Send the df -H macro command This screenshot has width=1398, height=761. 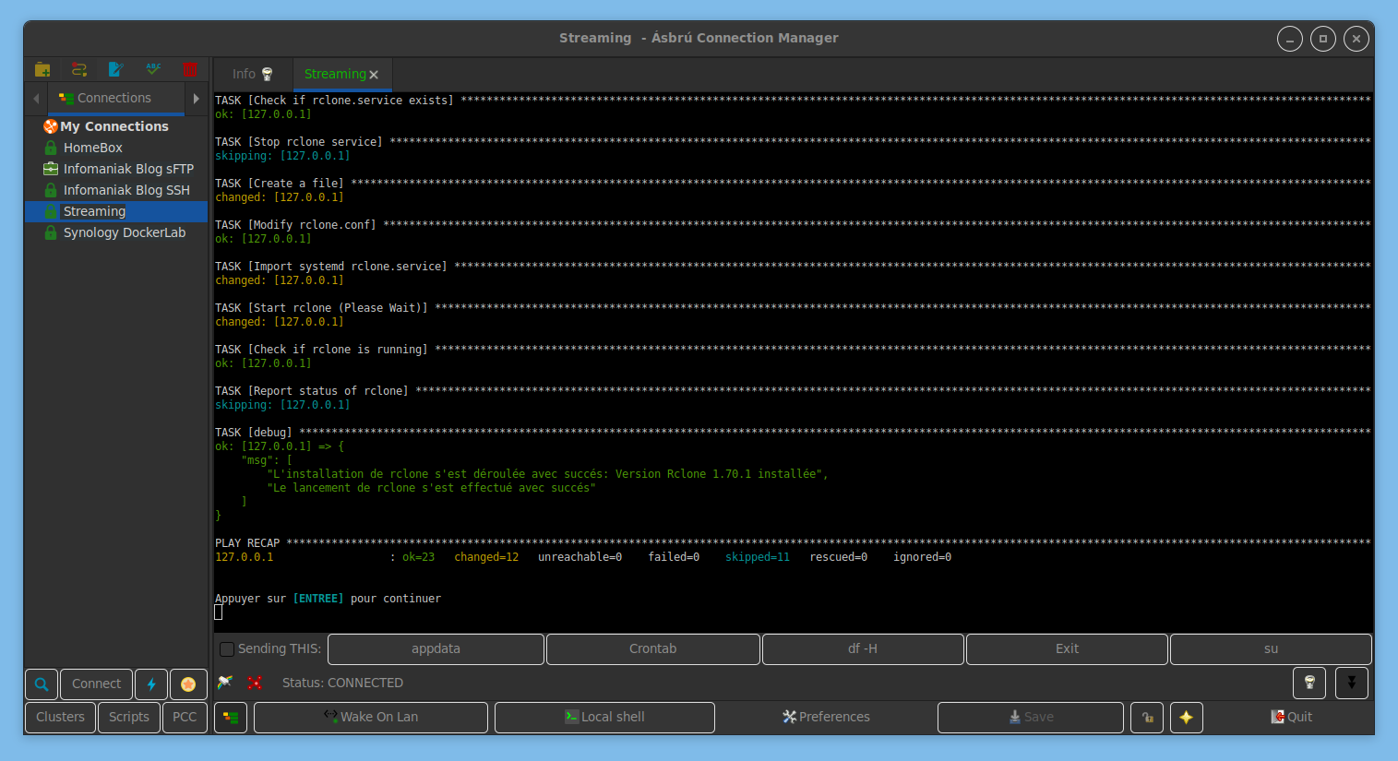[863, 649]
